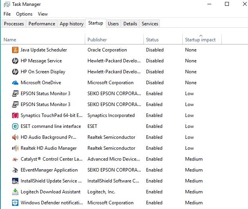Select Synaptics TouchPad 64-bit entry
Image resolution: width=248 pixels, height=209 pixels.
point(52,115)
